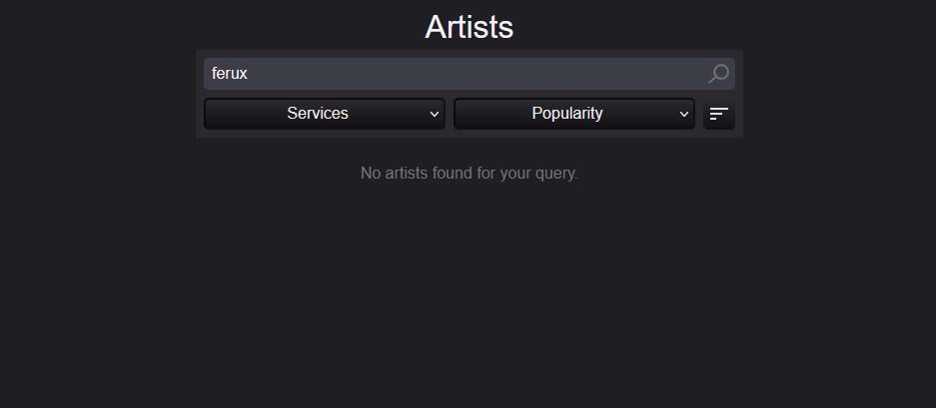The width and height of the screenshot is (936, 408).
Task: Toggle the sort direction icon button
Action: 718,115
